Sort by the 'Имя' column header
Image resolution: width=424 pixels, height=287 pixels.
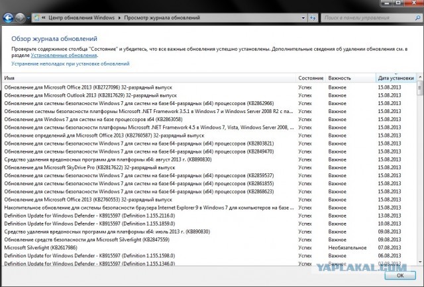coord(149,78)
